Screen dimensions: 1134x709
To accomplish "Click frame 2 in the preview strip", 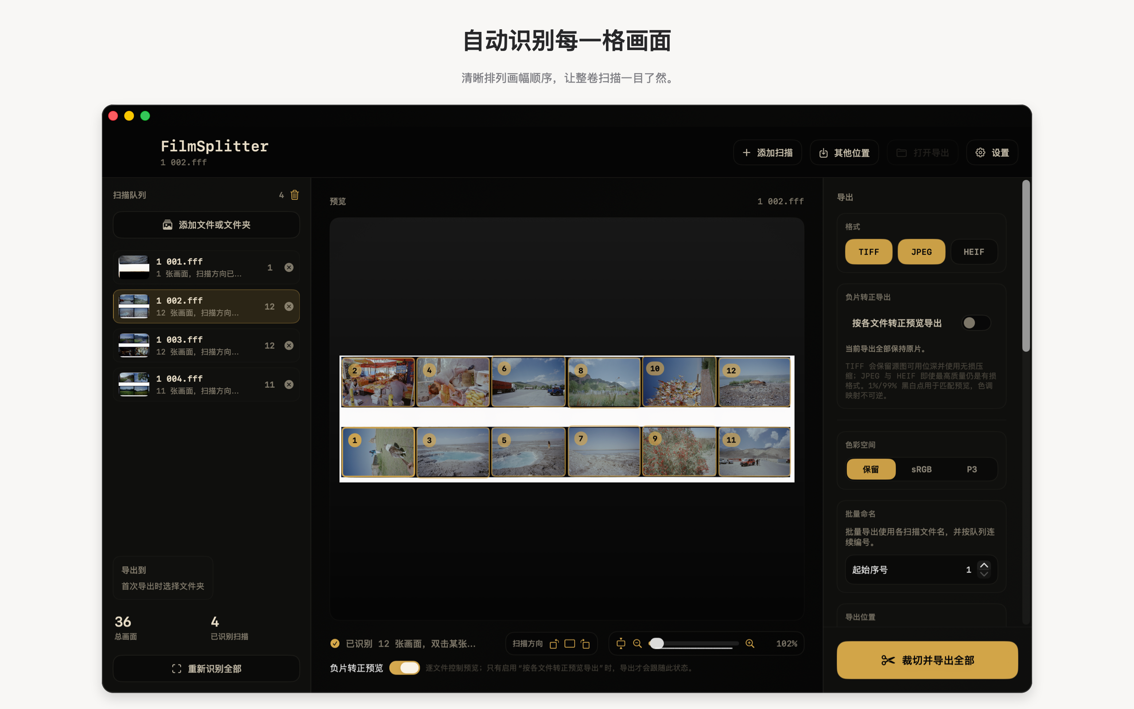I will (378, 382).
